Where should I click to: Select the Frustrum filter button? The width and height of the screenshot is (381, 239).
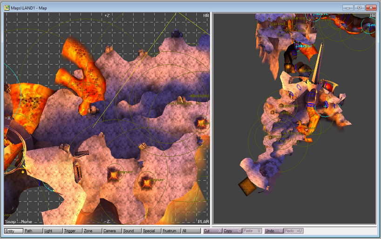click(171, 231)
